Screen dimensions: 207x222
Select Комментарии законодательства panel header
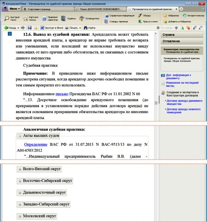(x=182, y=51)
